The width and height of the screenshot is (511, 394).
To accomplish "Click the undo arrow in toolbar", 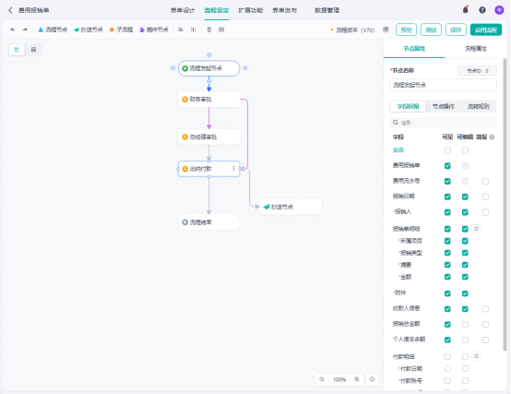I will [13, 30].
